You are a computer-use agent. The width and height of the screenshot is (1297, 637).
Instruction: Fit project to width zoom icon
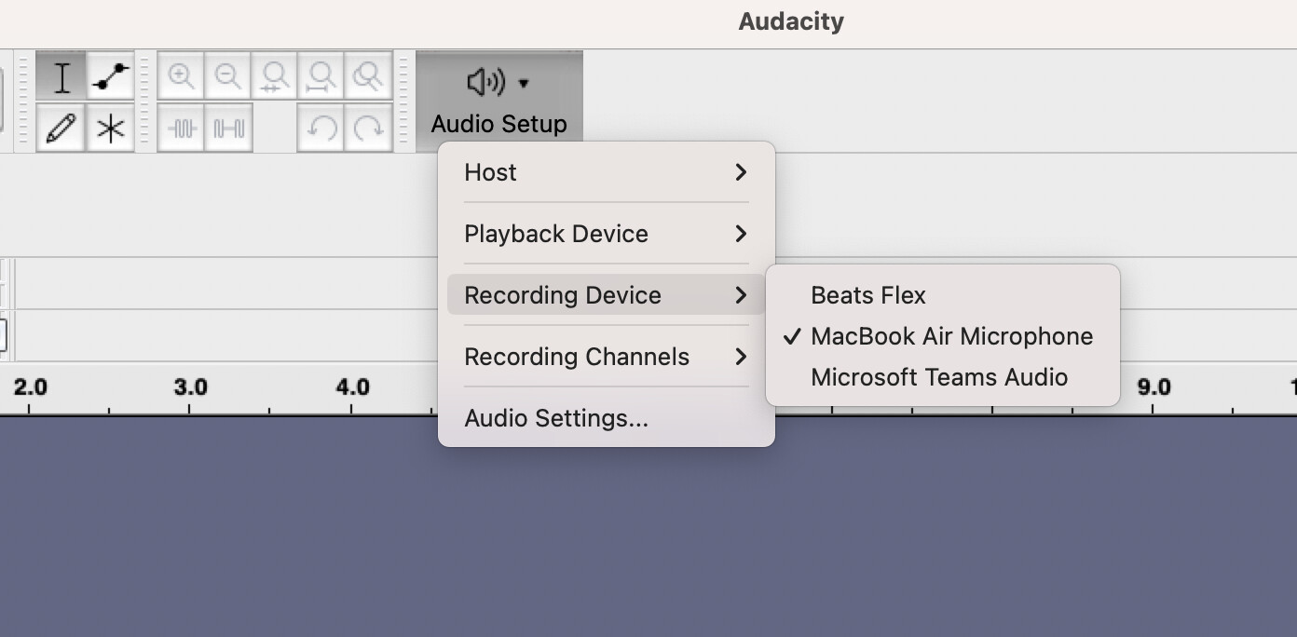pyautogui.click(x=321, y=76)
